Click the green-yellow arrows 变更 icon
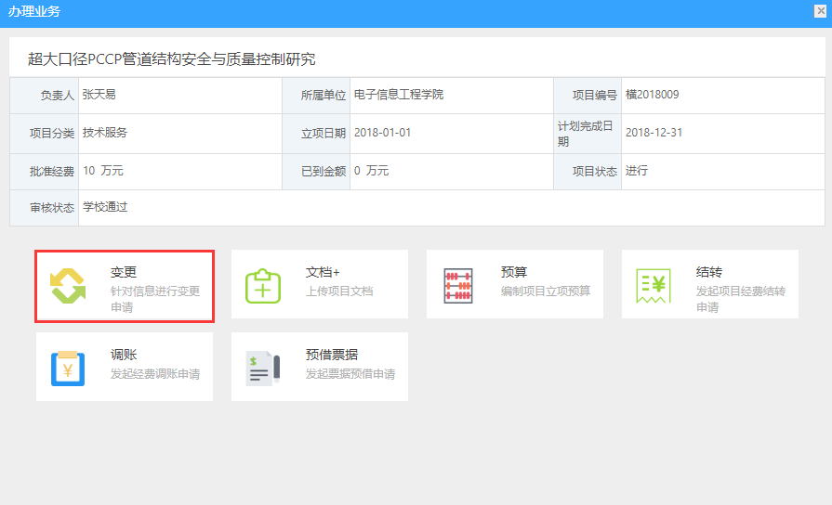832x505 pixels. point(68,286)
